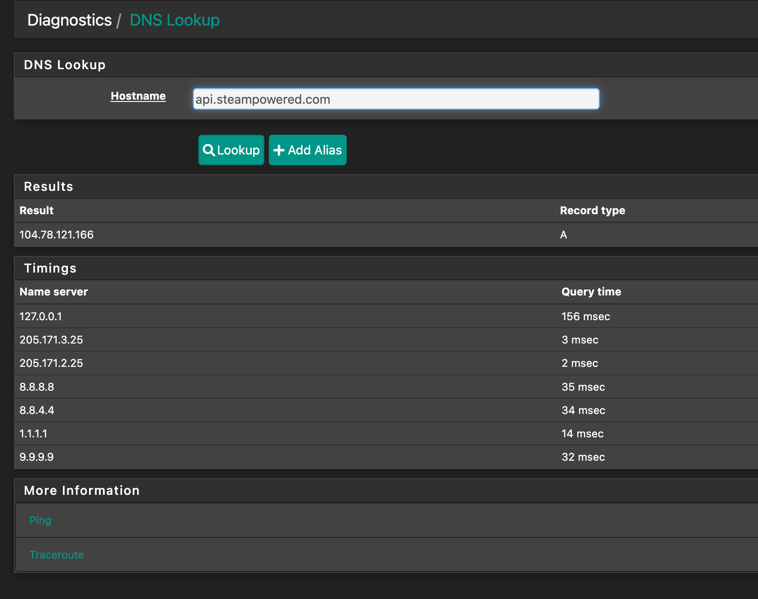Click the 35 msec query time

pos(583,387)
